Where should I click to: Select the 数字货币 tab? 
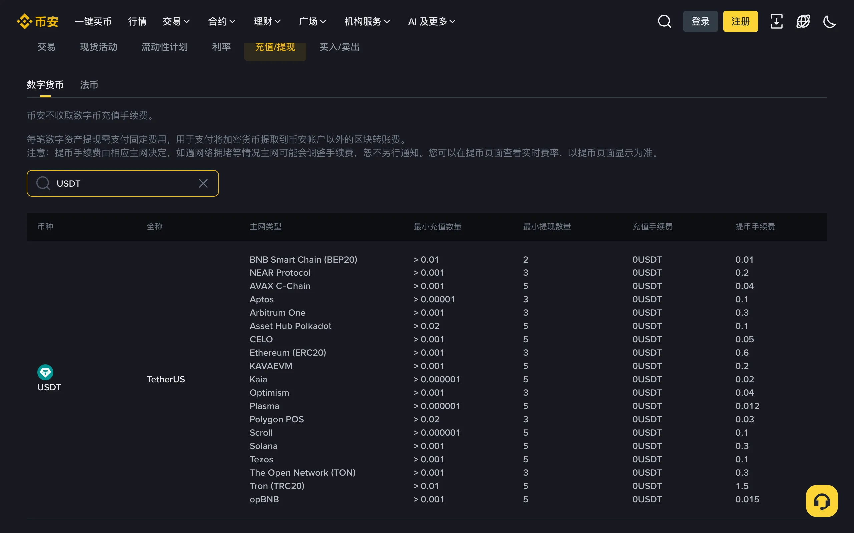pyautogui.click(x=45, y=85)
